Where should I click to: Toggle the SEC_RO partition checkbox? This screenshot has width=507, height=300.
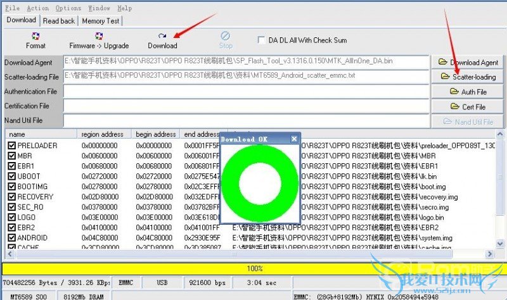coord(11,207)
